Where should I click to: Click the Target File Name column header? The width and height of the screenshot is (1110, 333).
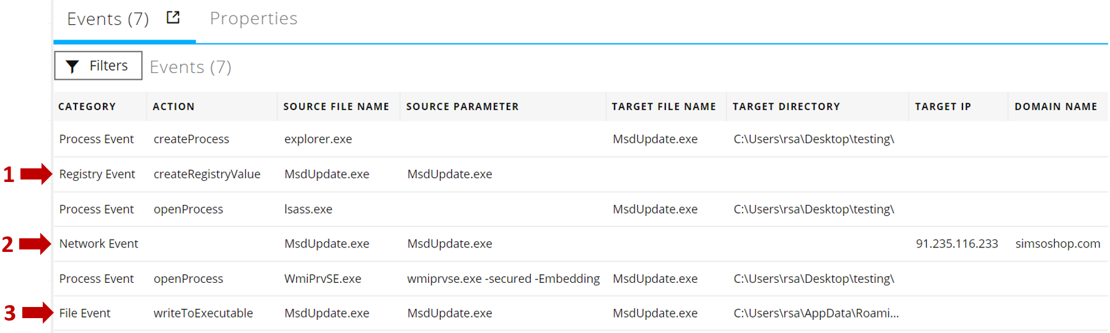[x=663, y=106]
